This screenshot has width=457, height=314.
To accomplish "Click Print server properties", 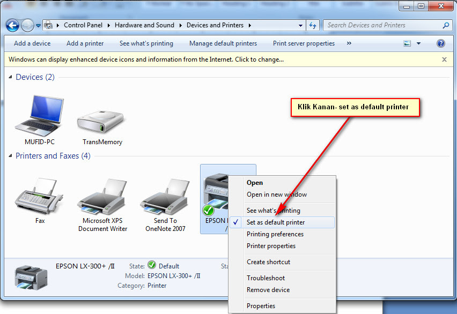I will coord(304,43).
